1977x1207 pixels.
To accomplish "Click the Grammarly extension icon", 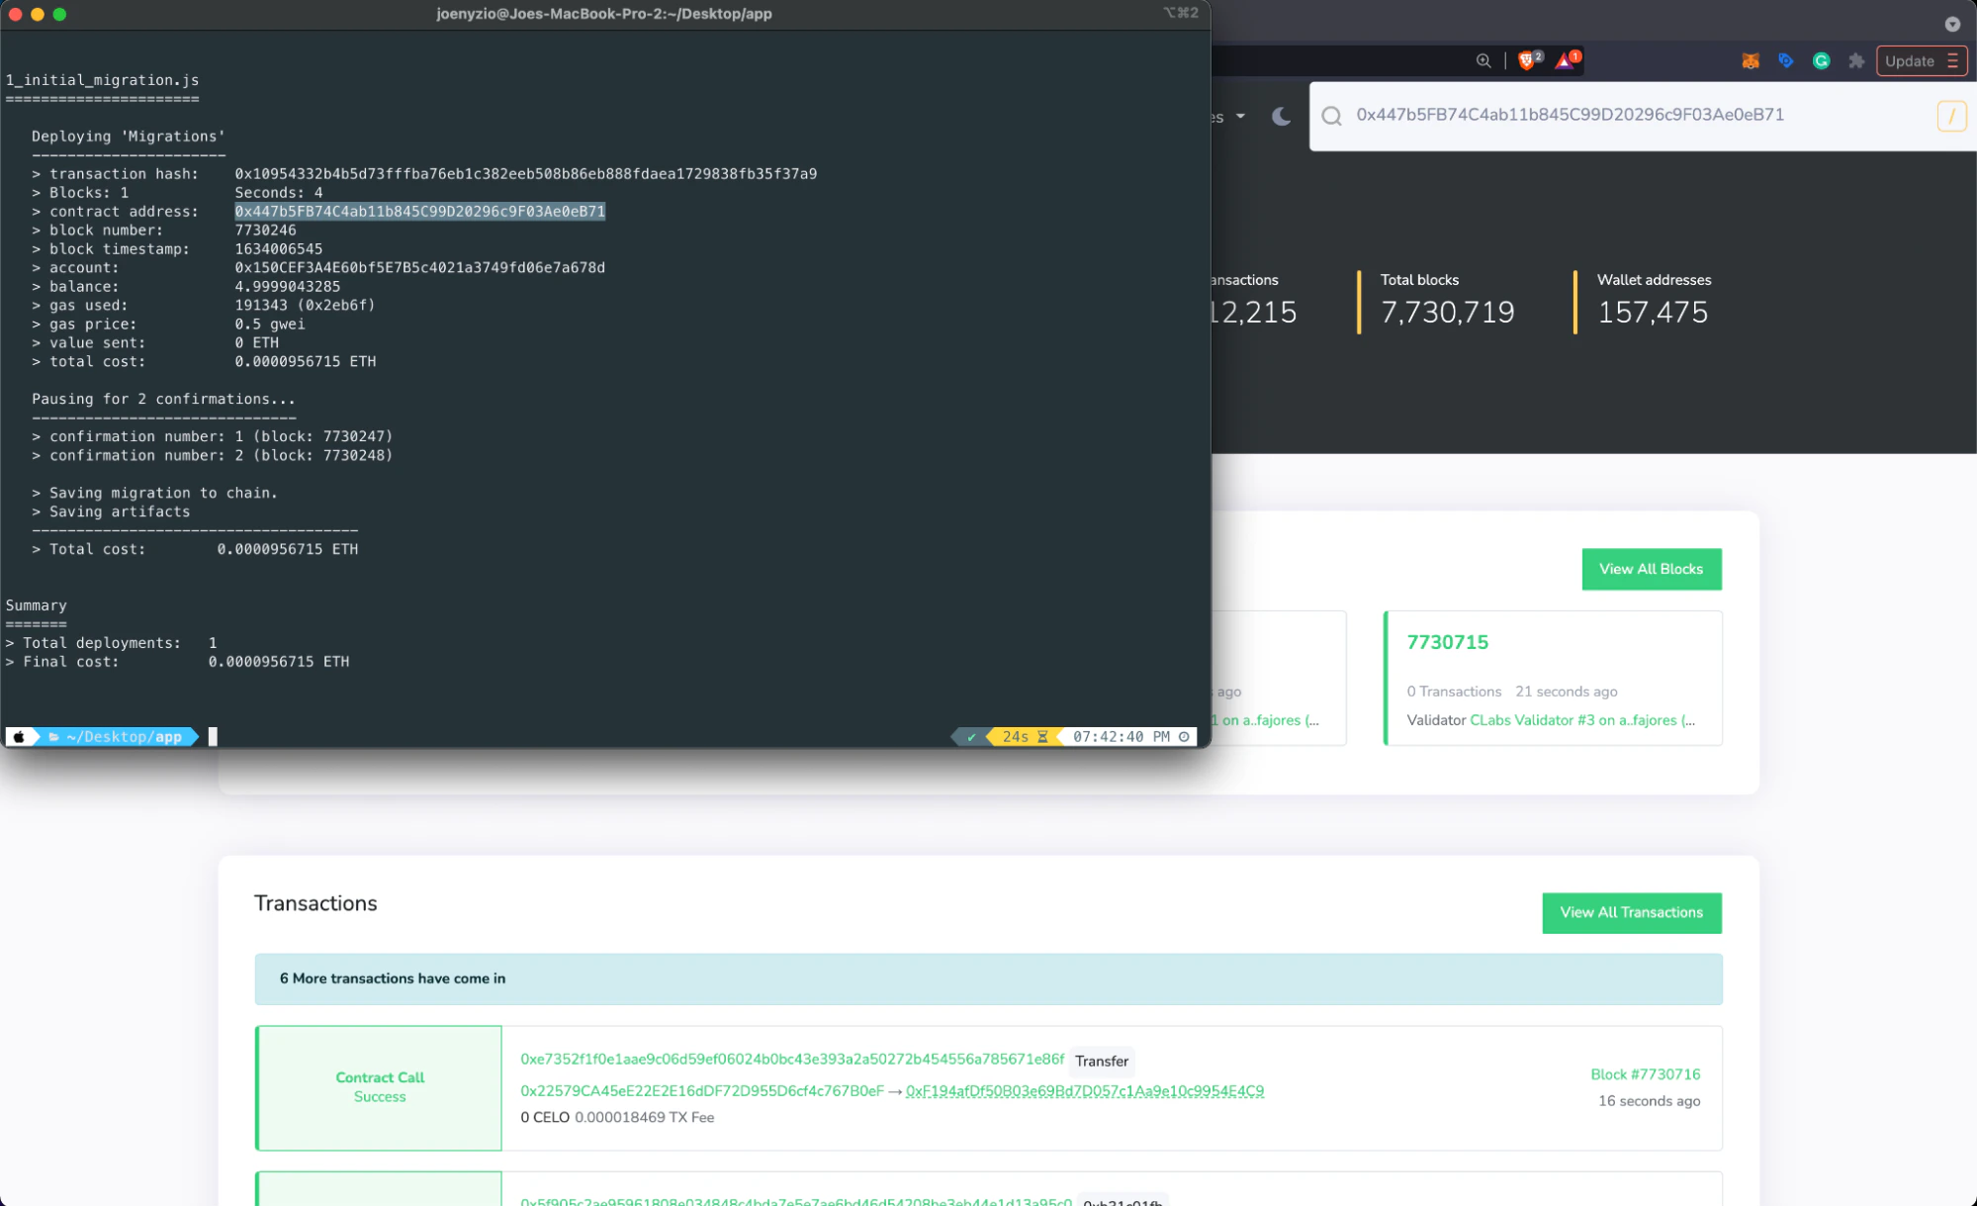I will (1822, 60).
